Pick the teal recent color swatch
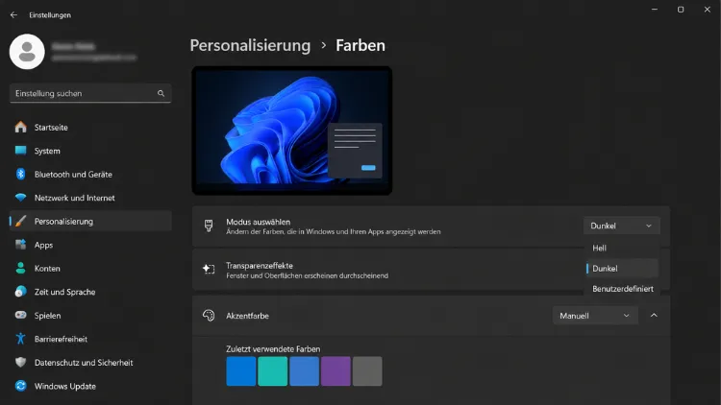Screen dimensions: 721x405 tap(273, 371)
